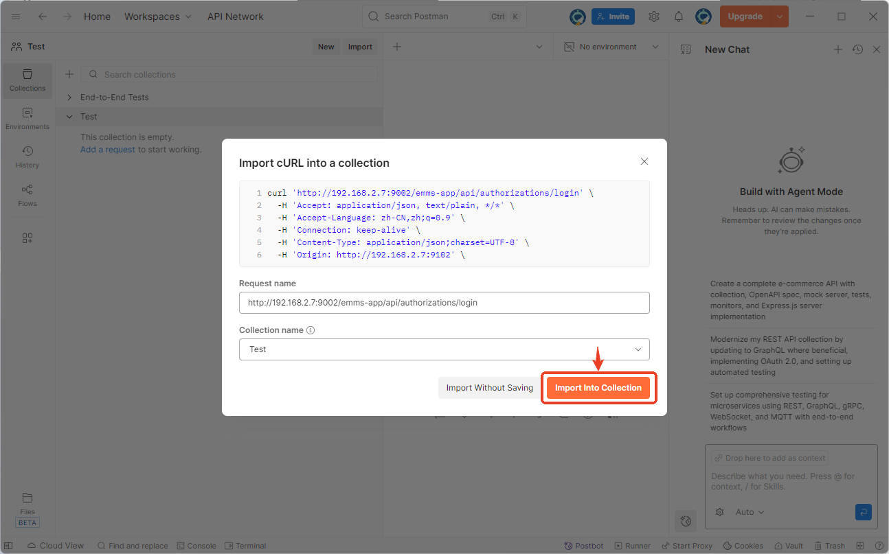Open Cookies manager
This screenshot has height=554, width=889.
(x=743, y=546)
